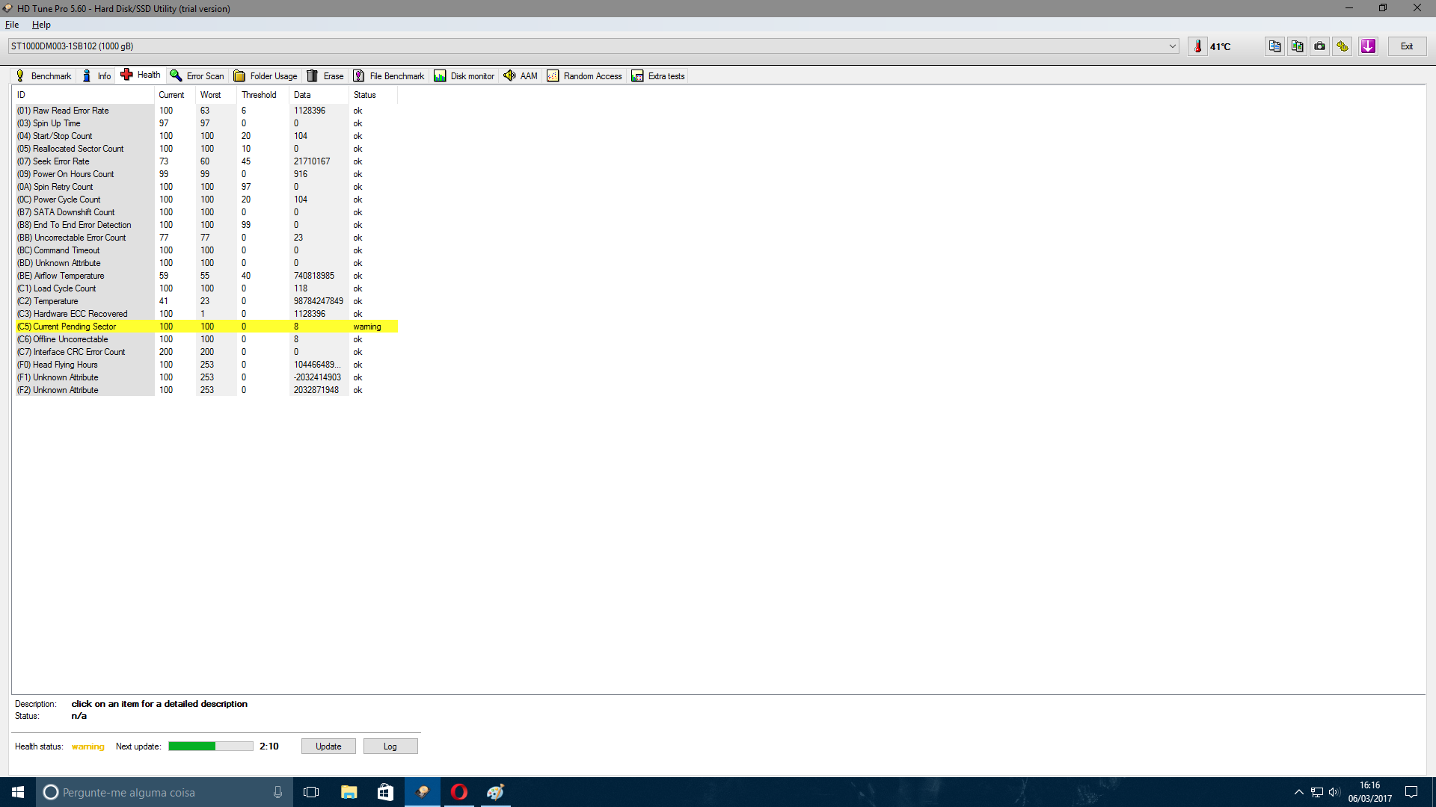Click HD Tune taskbar icon

(423, 792)
